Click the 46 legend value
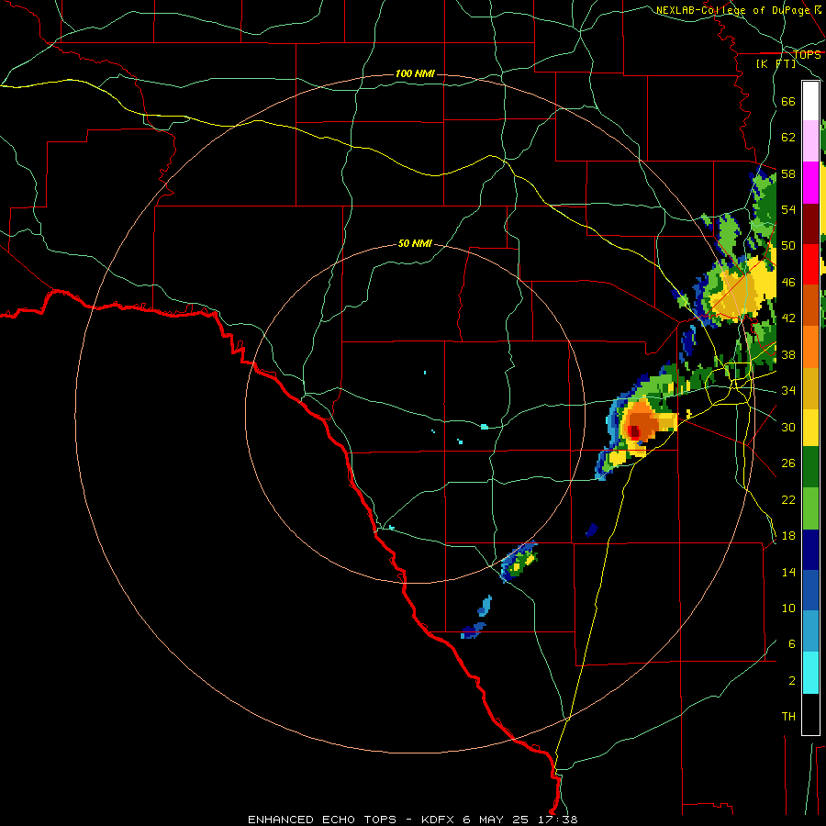This screenshot has height=826, width=826. point(788,282)
